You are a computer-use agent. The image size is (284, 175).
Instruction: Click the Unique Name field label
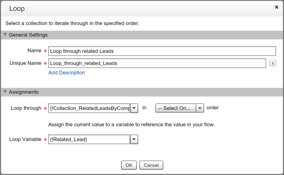pos(25,63)
